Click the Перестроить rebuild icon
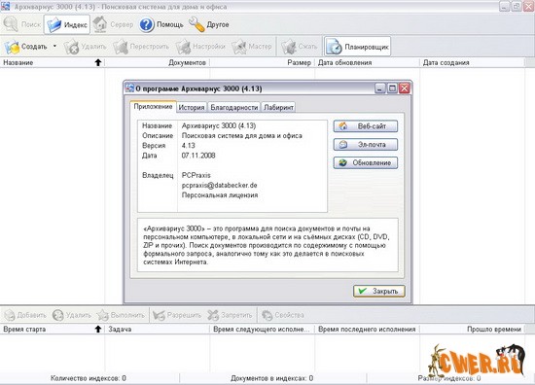535x385 pixels. click(x=121, y=47)
